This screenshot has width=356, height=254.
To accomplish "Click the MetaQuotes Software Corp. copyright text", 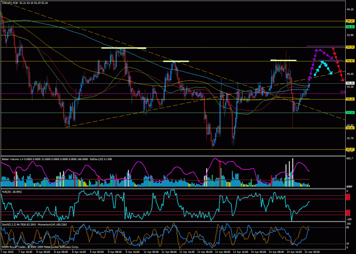I will 60,247.
